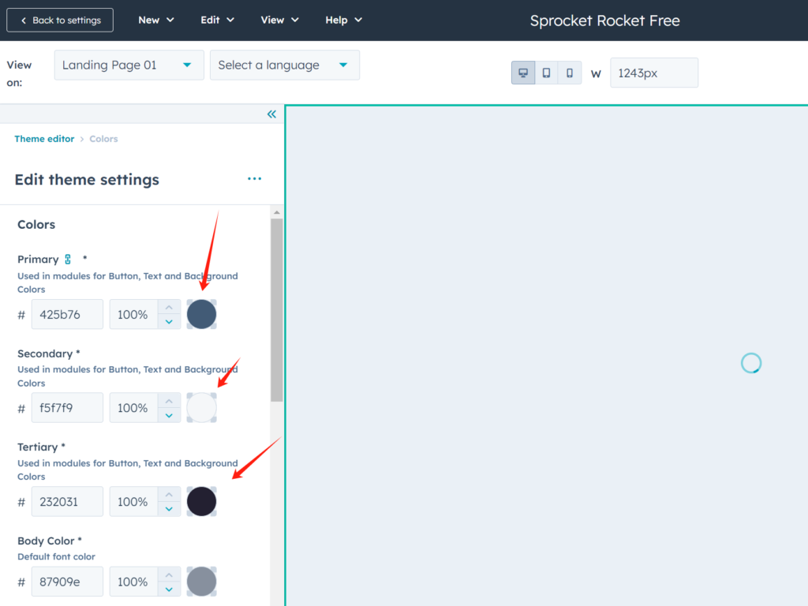This screenshot has width=808, height=606.
Task: Open the Select a language dropdown
Action: tap(284, 65)
